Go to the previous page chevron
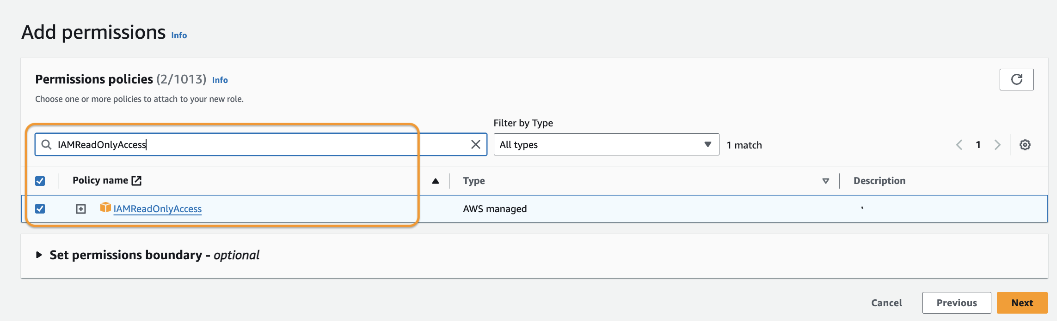This screenshot has width=1057, height=321. point(959,145)
